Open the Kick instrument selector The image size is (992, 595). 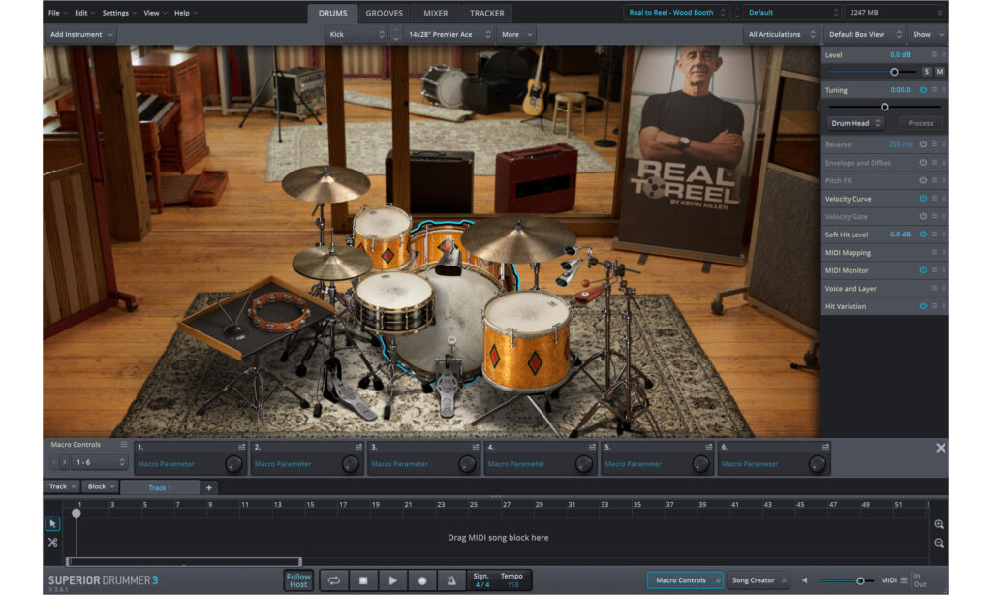point(356,34)
